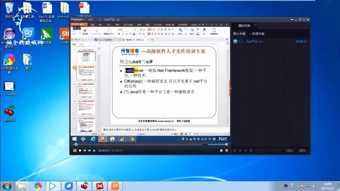Maximize the PotPlayer window

coord(300,20)
